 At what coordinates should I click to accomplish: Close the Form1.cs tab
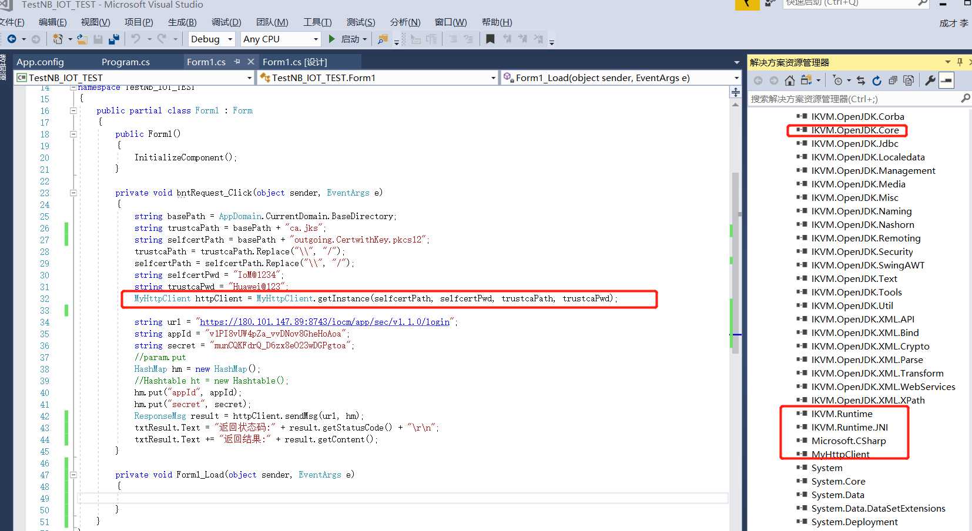click(251, 62)
